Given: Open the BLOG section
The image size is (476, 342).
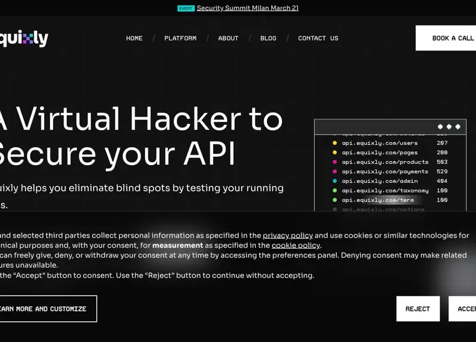Looking at the screenshot, I should 268,38.
